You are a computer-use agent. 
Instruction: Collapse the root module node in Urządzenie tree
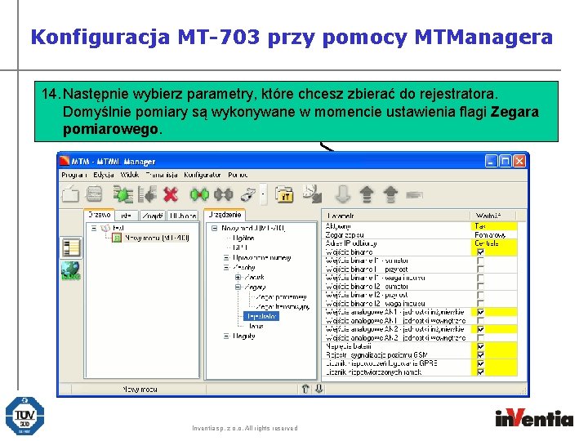(x=214, y=228)
